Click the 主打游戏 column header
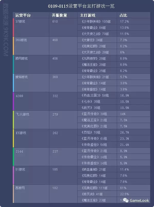Viewport: 154px width, 207px height. 88,15
